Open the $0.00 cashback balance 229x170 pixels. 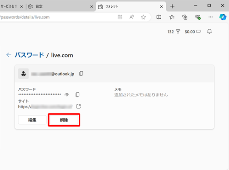(193, 32)
